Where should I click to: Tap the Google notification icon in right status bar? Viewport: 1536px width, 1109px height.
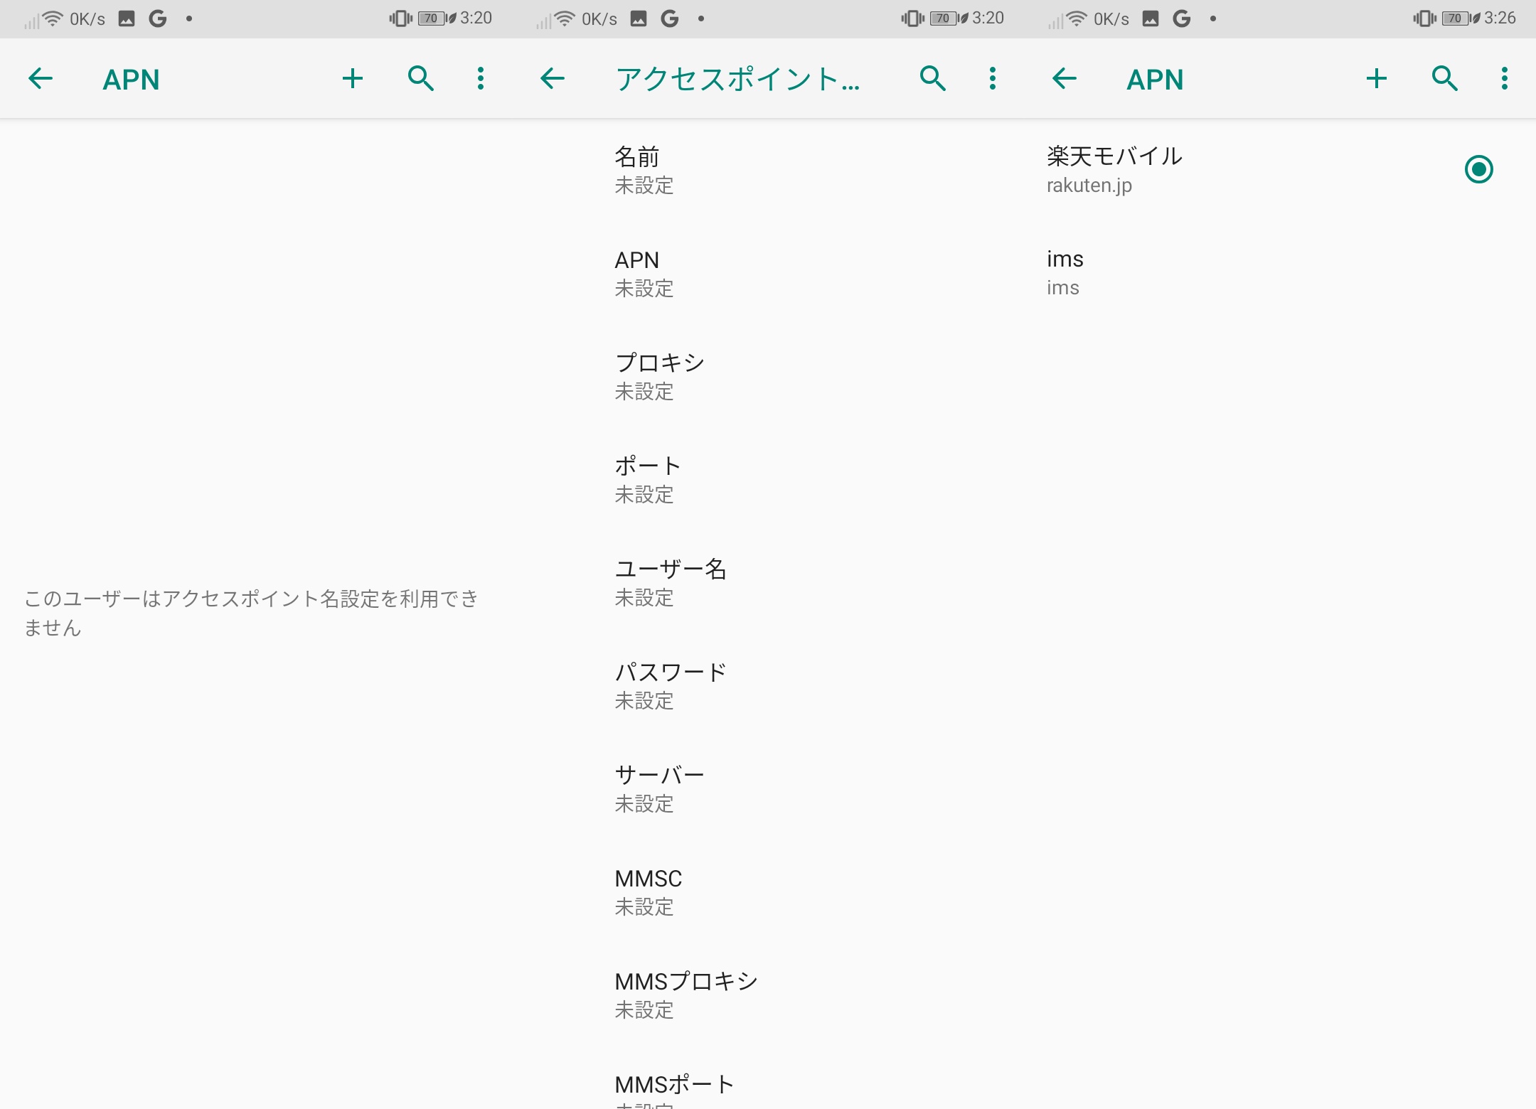click(x=1182, y=18)
